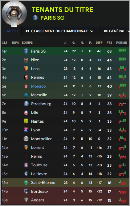The width and height of the screenshot is (130, 206).
Task: Expand the Général view dropdown
Action: (115, 31)
